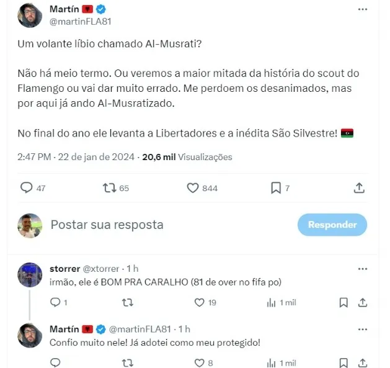Like Martín's reply with 8 likes
Viewport: 390px width, 368px height.
(199, 363)
